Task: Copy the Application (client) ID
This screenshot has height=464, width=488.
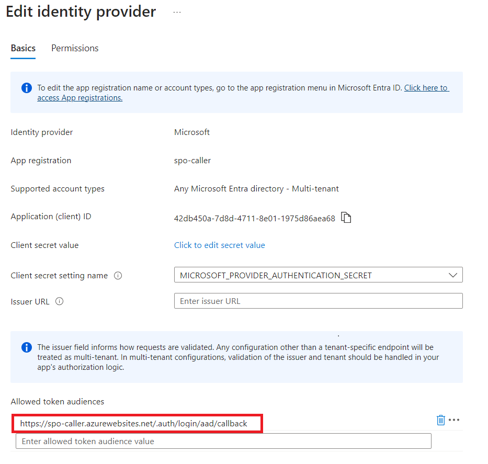Action: tap(346, 218)
